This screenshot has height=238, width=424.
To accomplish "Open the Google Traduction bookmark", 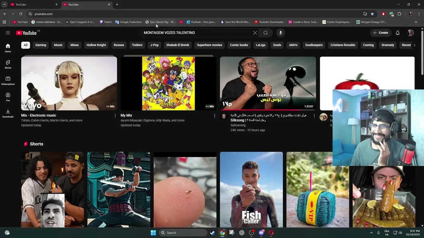I will coord(129,22).
